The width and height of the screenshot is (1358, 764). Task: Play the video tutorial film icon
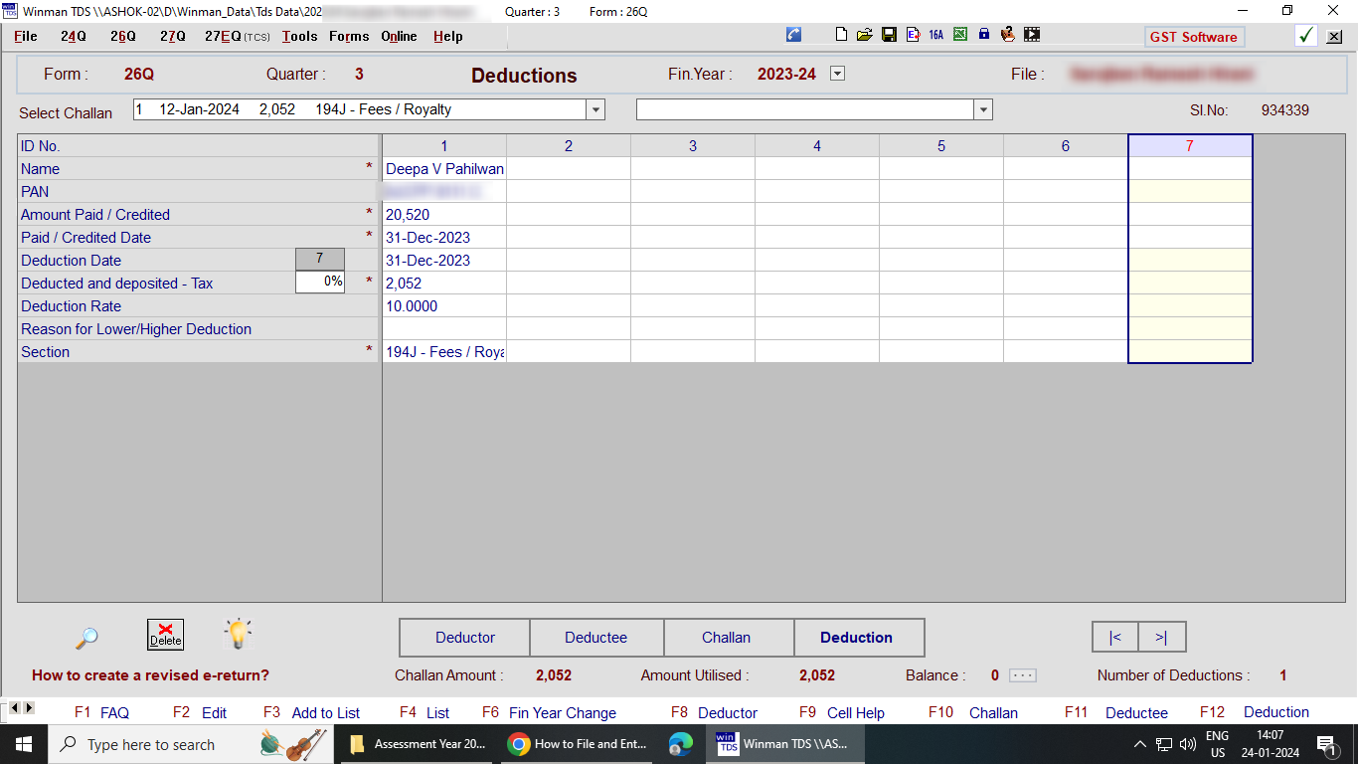coord(1032,35)
